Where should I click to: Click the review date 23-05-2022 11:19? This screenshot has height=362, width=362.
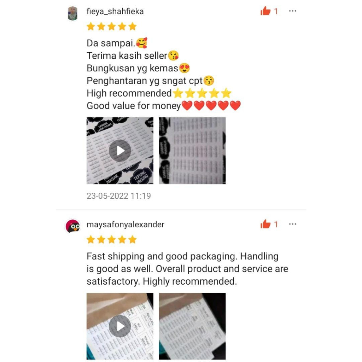point(119,196)
